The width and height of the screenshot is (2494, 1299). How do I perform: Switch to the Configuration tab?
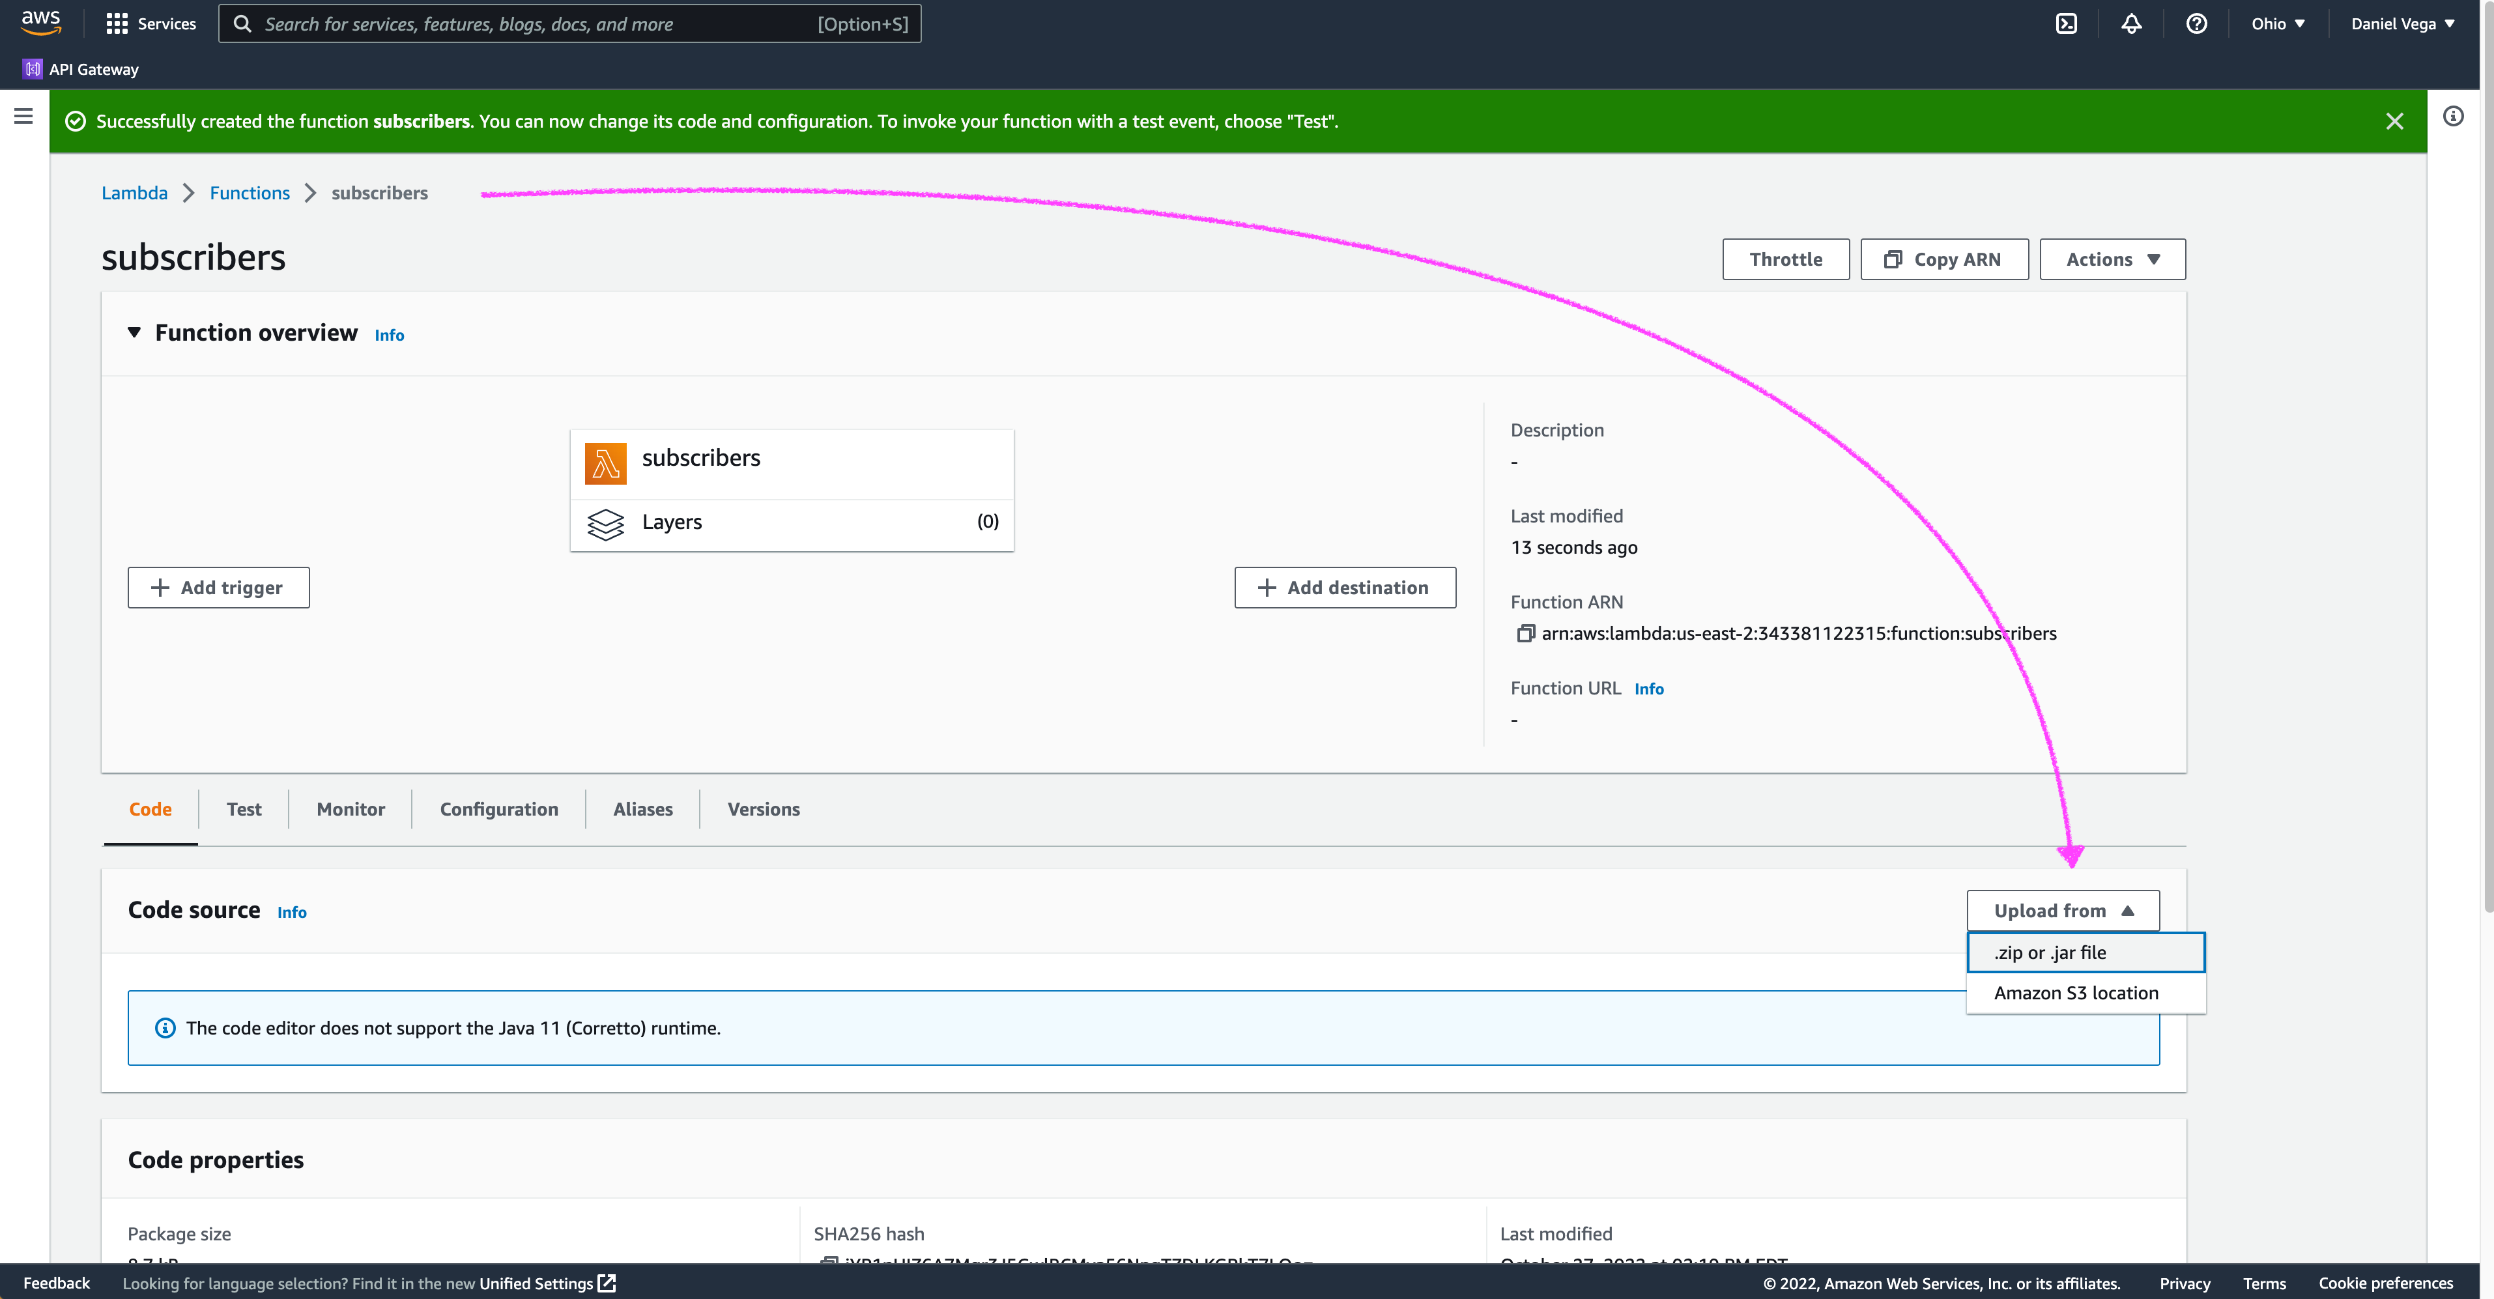pos(498,809)
